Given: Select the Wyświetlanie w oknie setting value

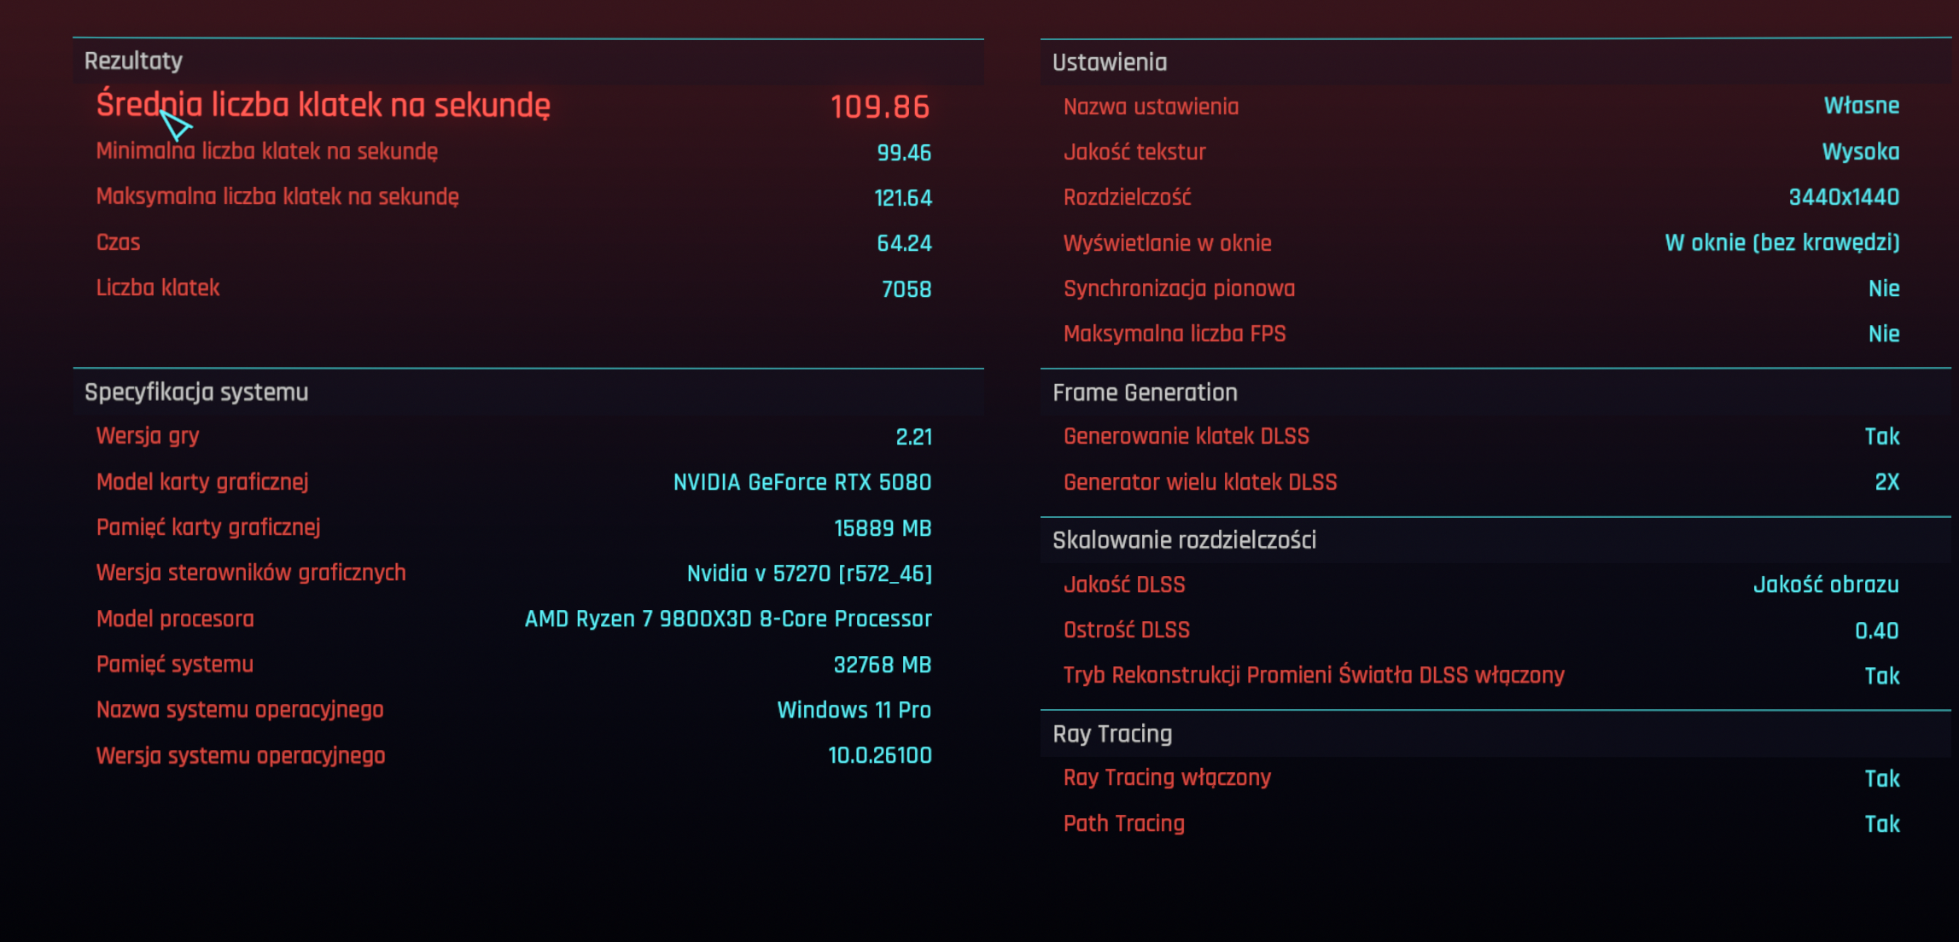Looking at the screenshot, I should coord(1781,243).
